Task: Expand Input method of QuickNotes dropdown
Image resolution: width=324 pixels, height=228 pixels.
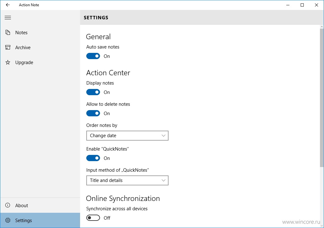Action: tap(127, 180)
